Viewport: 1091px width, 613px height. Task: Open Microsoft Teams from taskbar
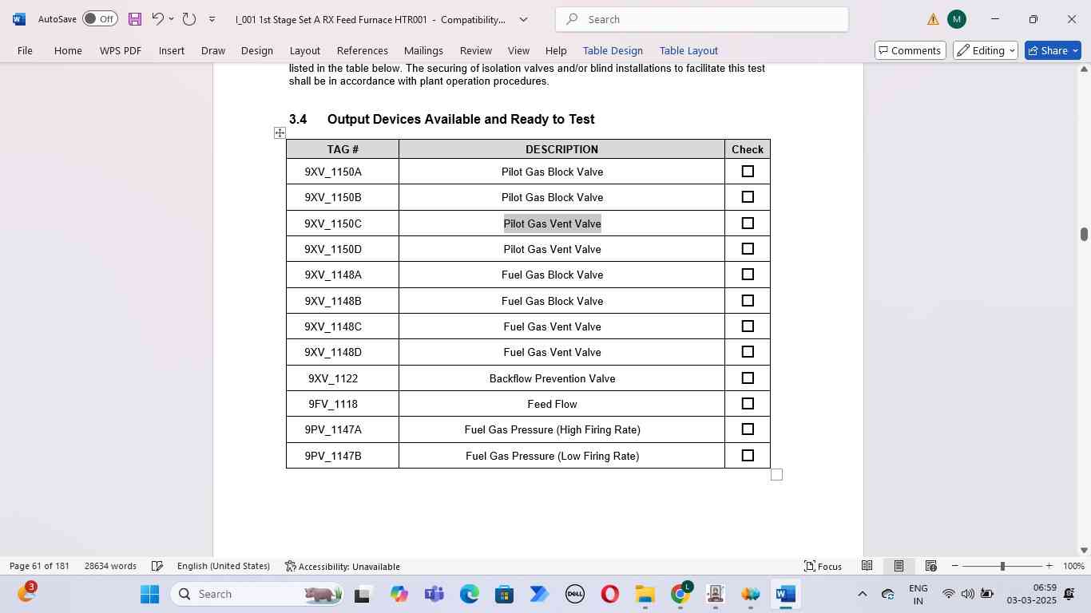pos(434,594)
